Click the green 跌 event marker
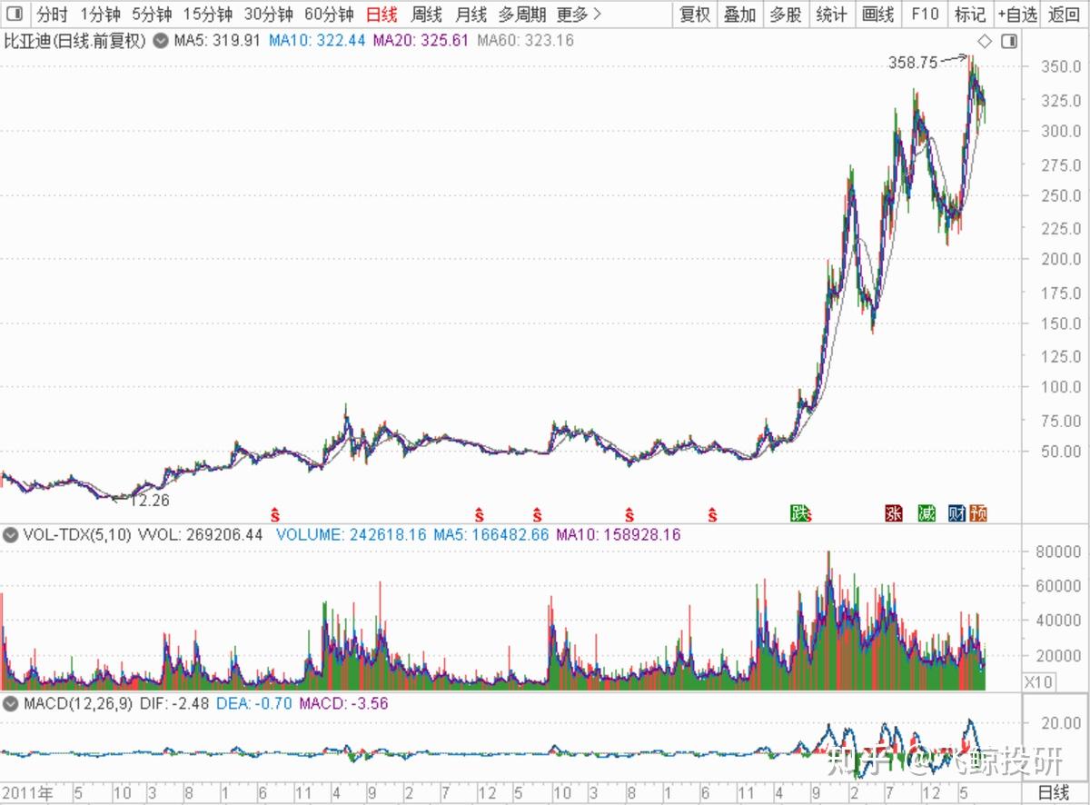The height and width of the screenshot is (805, 1090). (799, 513)
